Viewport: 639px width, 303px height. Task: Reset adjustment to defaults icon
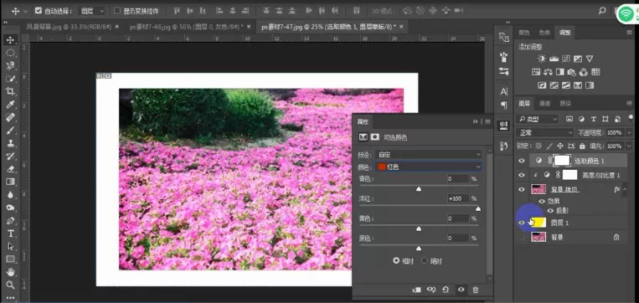coord(446,290)
